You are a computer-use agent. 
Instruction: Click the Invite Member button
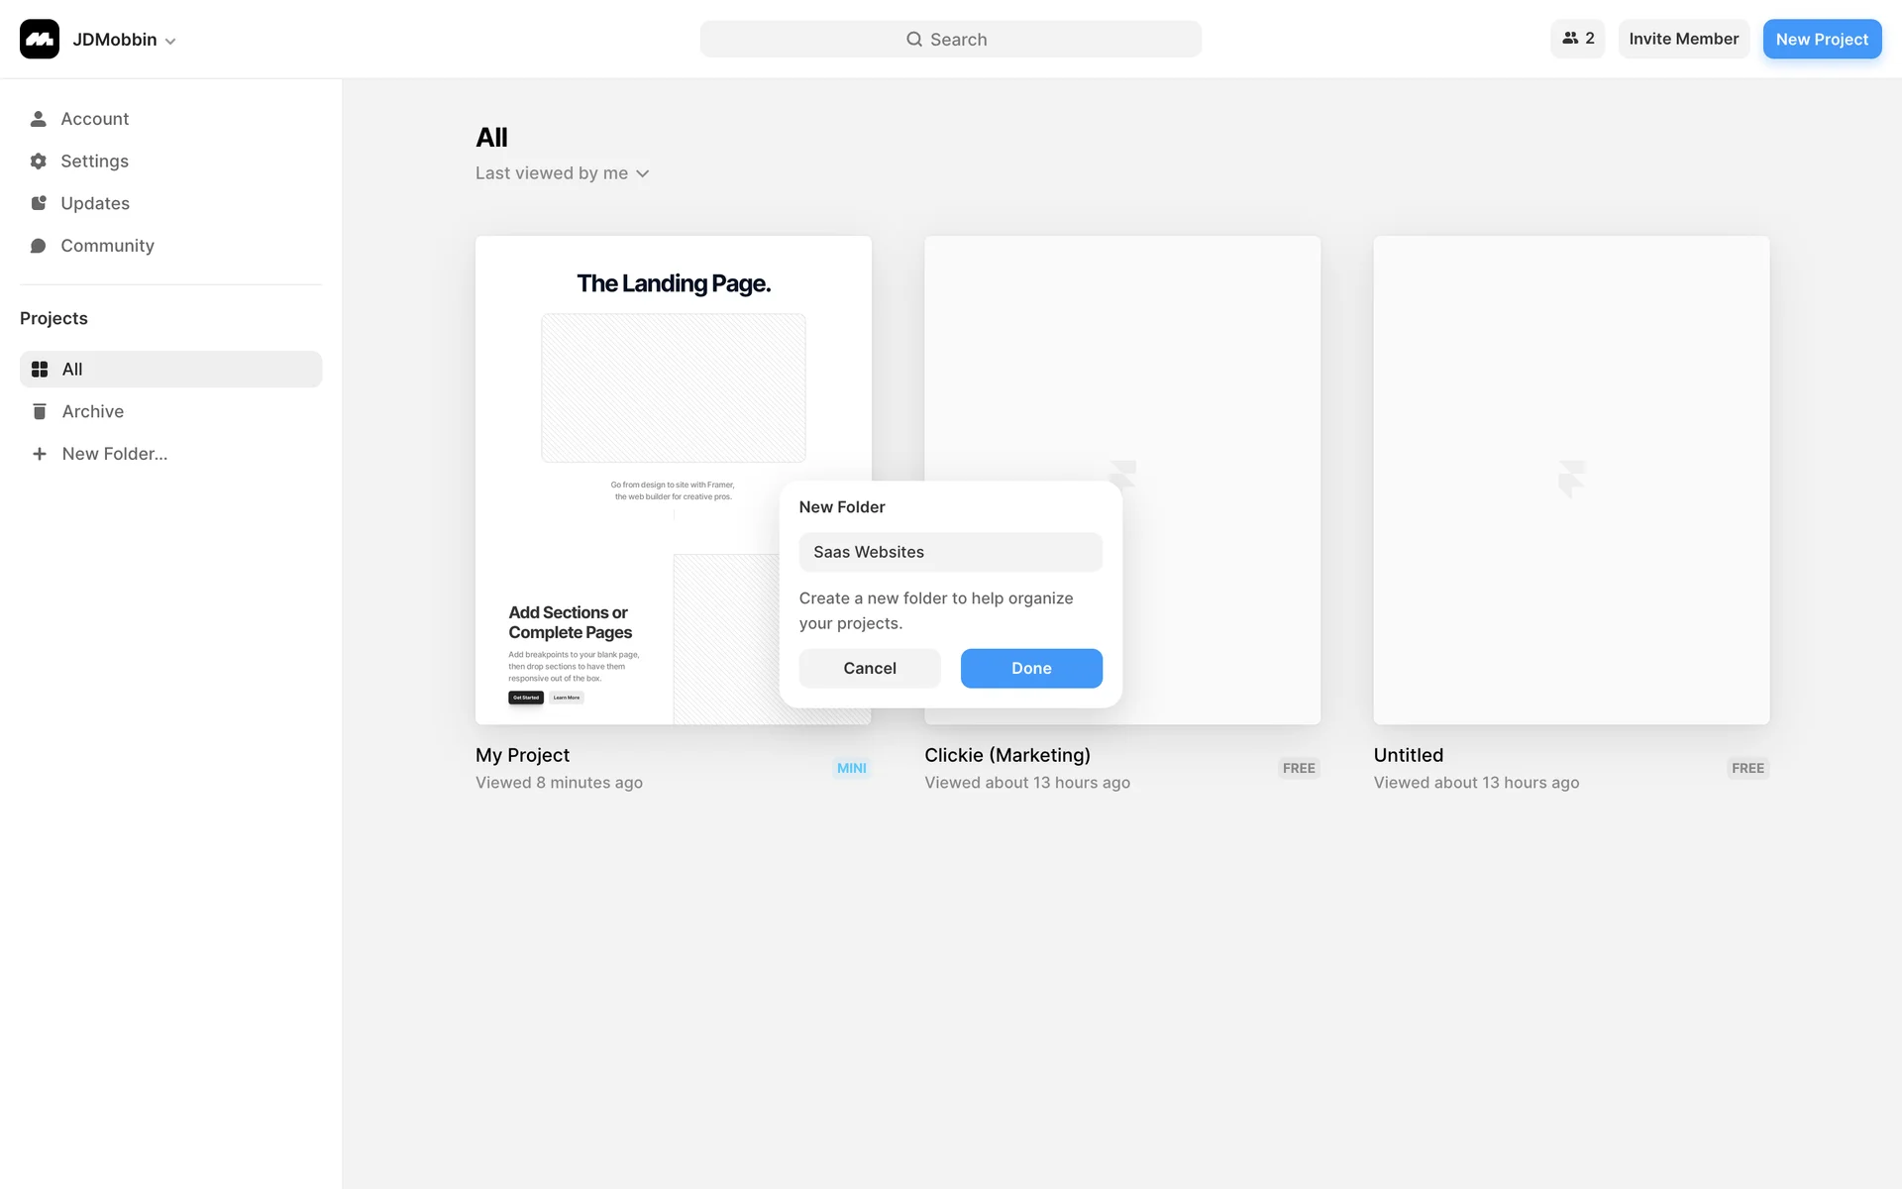click(1683, 39)
